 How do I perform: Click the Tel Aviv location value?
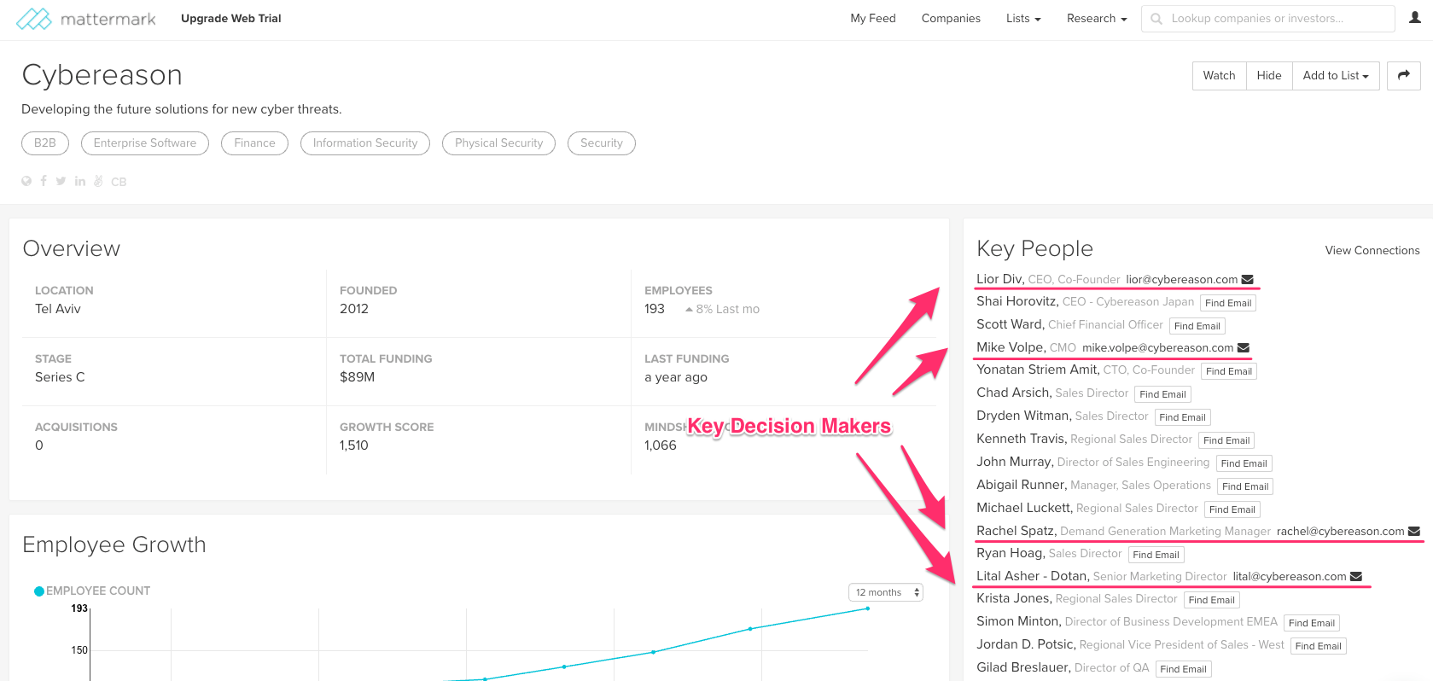58,309
